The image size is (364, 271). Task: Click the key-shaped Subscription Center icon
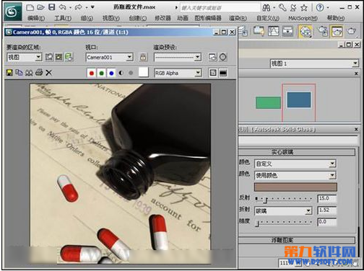(282, 8)
